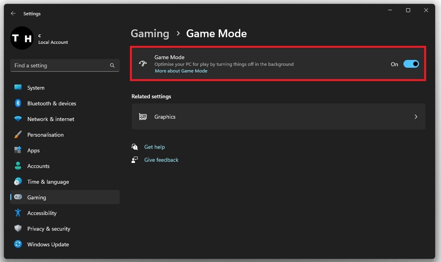
Task: Expand Graphics settings with the chevron arrow
Action: click(x=416, y=117)
